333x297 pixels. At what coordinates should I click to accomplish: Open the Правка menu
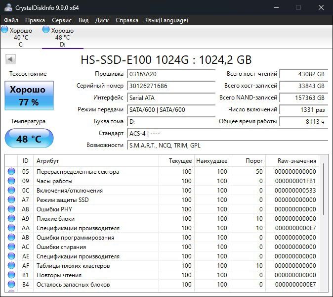click(x=35, y=20)
